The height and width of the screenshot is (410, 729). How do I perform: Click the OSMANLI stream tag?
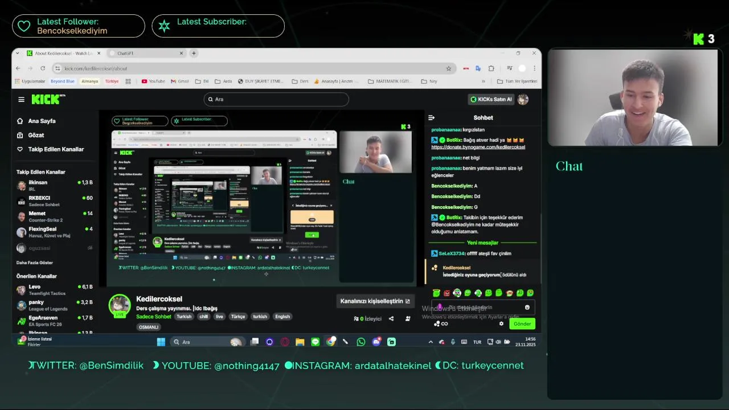point(149,327)
